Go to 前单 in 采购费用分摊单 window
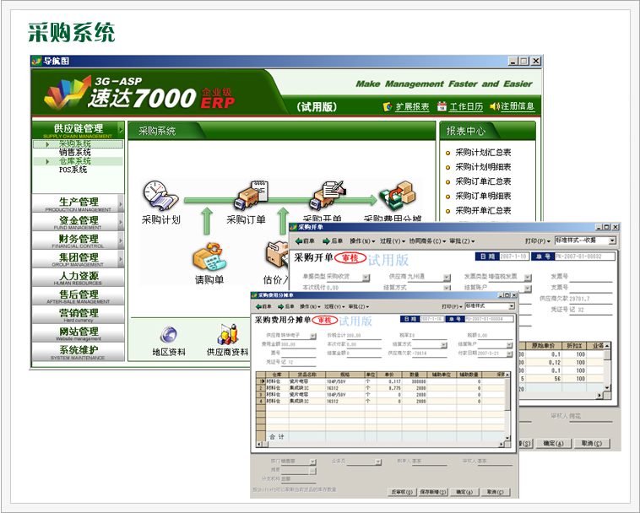The width and height of the screenshot is (640, 513). (263, 306)
